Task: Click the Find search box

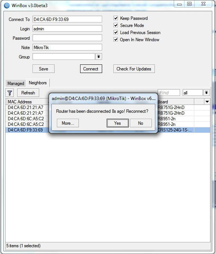Action: tap(169, 93)
